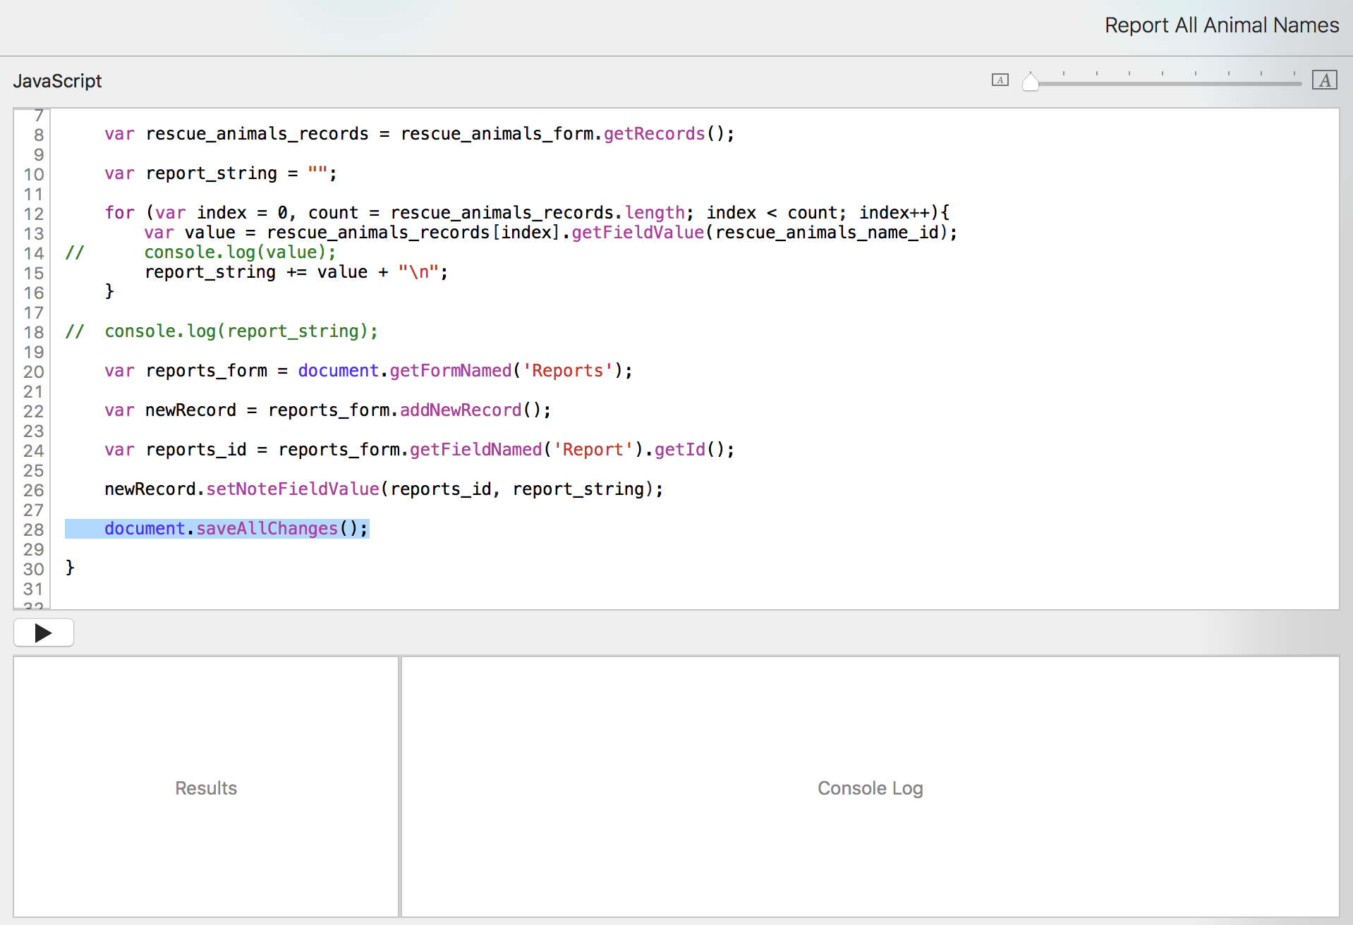The height and width of the screenshot is (925, 1353).
Task: Click the getFieldValue call on line 13
Action: [x=637, y=233]
